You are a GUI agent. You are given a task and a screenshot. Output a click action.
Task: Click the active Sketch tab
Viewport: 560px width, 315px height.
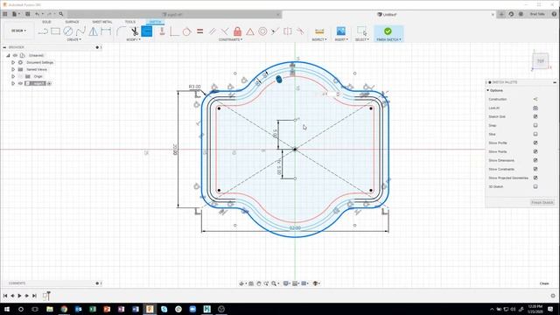pyautogui.click(x=156, y=22)
